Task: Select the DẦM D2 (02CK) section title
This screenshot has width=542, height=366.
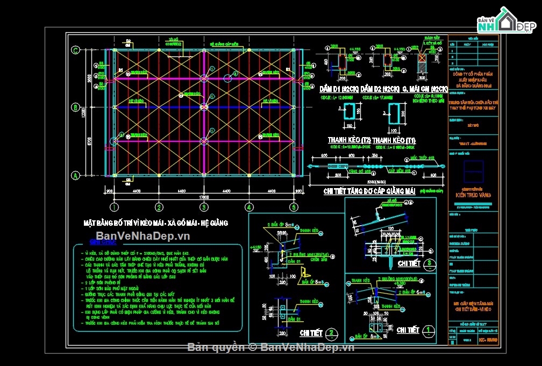Action: tap(380, 89)
